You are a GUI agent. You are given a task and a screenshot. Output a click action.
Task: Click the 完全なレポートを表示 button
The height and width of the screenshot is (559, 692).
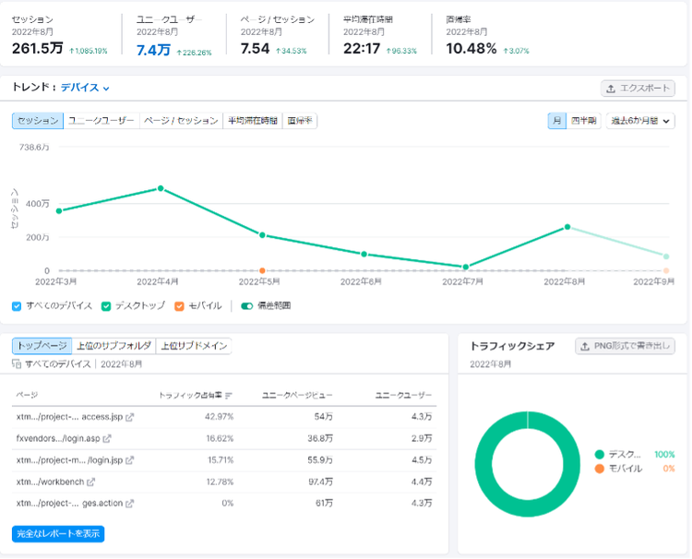[x=58, y=534]
